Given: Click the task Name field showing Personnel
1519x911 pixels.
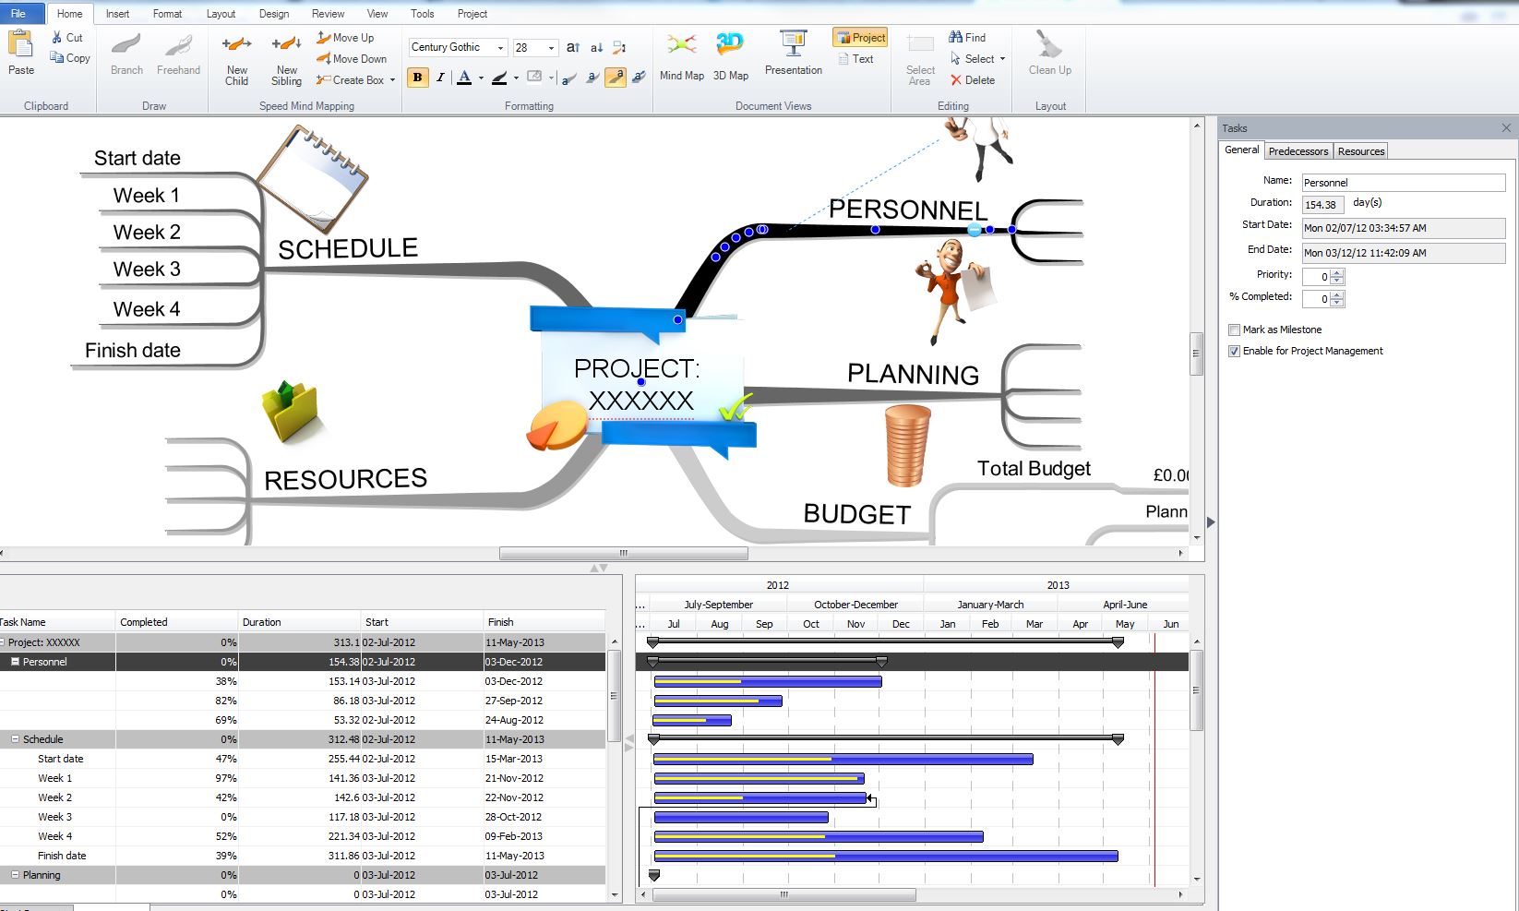Looking at the screenshot, I should pyautogui.click(x=1403, y=183).
